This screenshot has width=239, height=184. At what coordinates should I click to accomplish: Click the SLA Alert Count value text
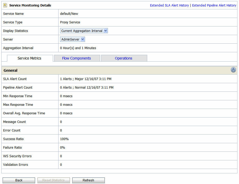click(86, 79)
